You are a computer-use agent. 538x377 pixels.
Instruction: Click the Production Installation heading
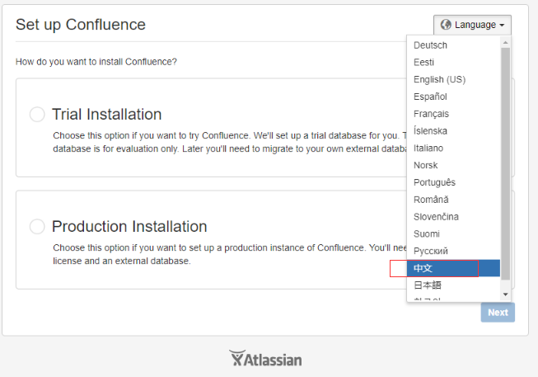point(129,227)
